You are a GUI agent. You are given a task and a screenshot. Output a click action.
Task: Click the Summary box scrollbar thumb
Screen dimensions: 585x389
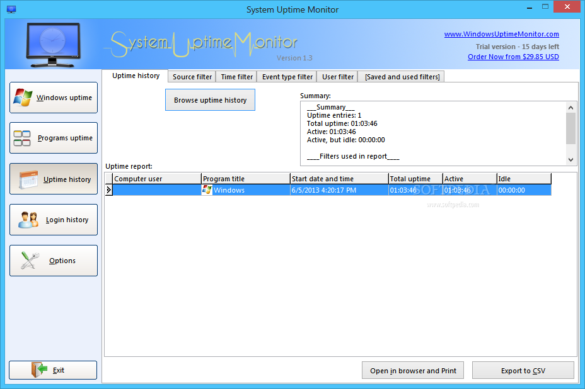point(571,128)
